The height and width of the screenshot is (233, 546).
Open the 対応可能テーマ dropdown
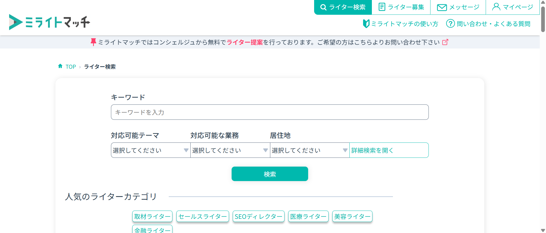pyautogui.click(x=151, y=150)
